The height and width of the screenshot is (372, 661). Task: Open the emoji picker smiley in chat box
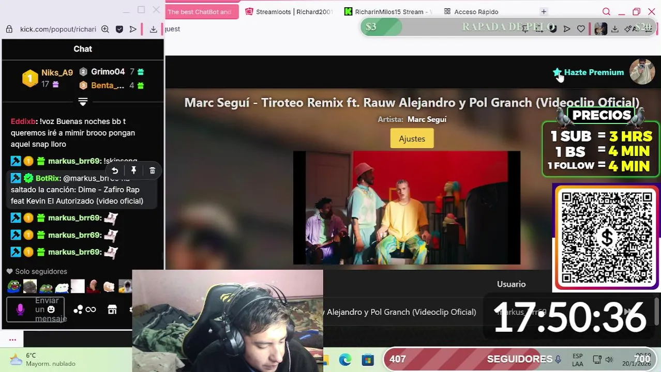pos(51,309)
